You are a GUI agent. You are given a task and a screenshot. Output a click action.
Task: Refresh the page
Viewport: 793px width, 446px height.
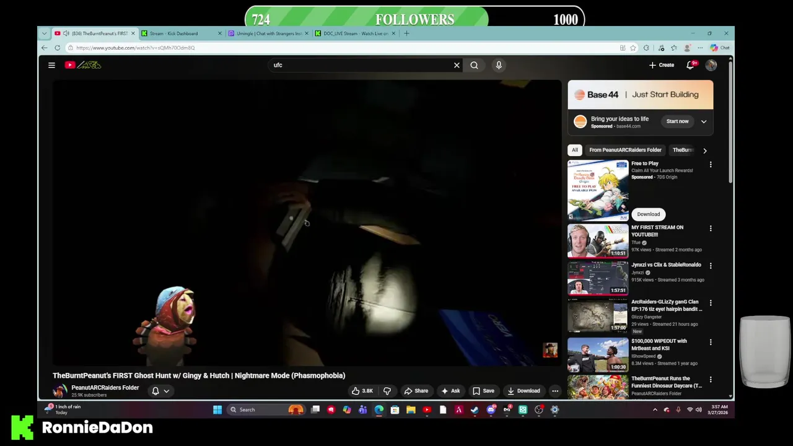57,48
